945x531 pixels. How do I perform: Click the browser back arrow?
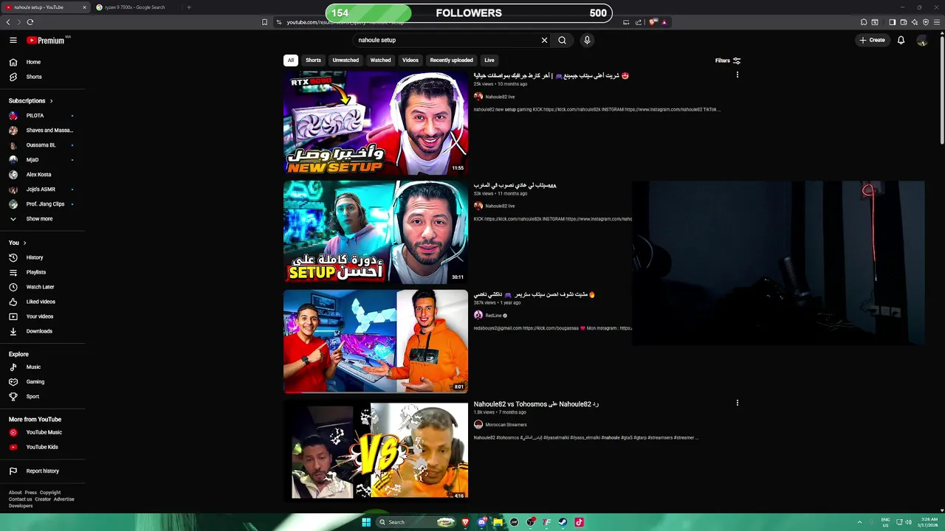[x=8, y=22]
